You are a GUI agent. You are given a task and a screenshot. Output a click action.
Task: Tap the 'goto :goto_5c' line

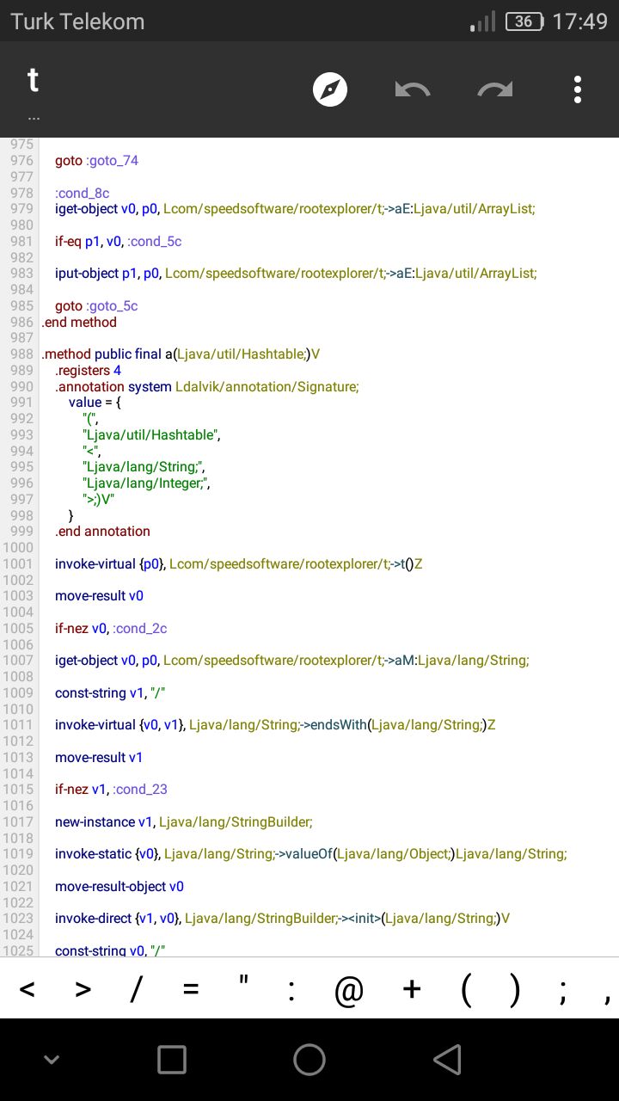(96, 306)
